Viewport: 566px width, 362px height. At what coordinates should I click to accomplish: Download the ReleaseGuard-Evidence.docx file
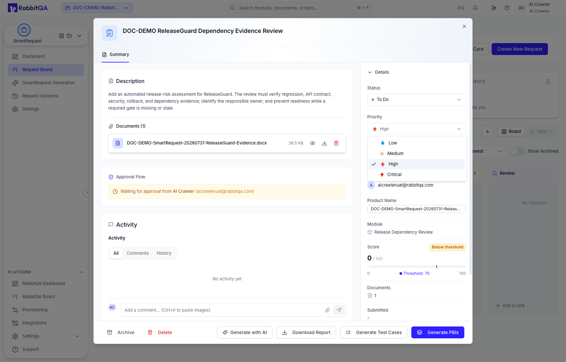coord(324,143)
